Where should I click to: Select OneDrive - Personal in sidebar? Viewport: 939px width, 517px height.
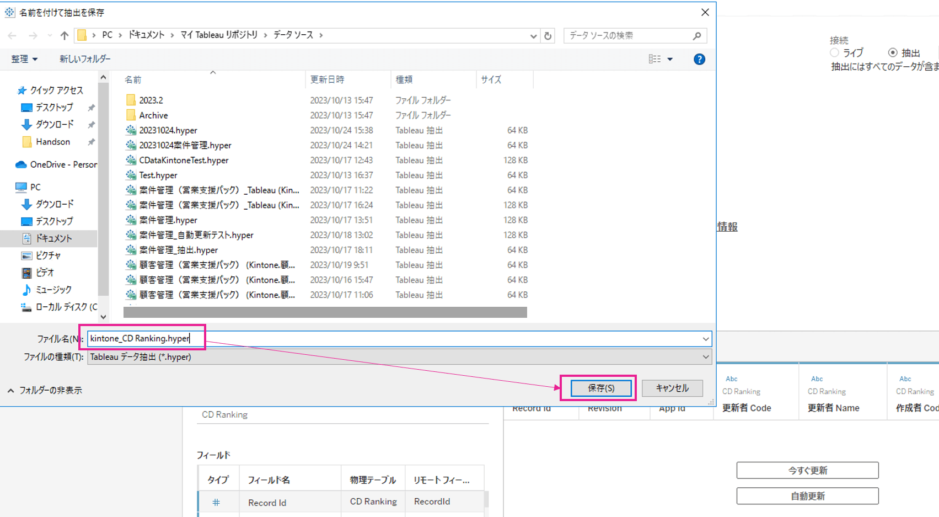coord(56,164)
